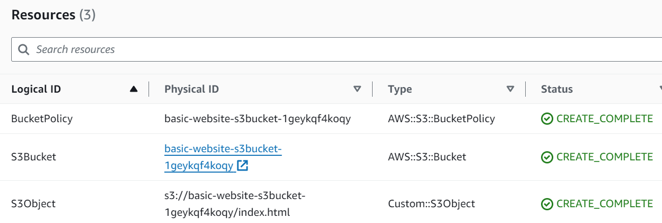The image size is (662, 223).
Task: Click the divider between Logical ID and Physical ID
Action: click(x=149, y=89)
